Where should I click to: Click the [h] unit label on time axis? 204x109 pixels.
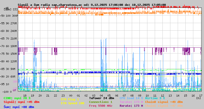click(x=198, y=98)
